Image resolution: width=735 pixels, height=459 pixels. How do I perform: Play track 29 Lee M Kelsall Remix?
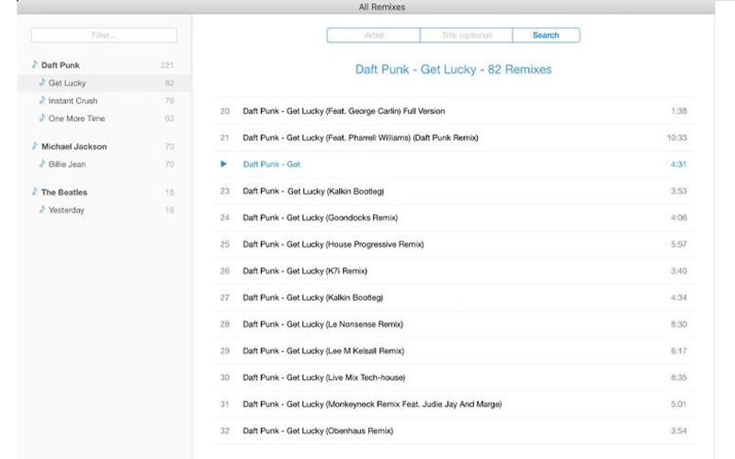click(x=453, y=352)
